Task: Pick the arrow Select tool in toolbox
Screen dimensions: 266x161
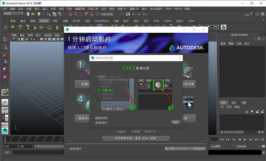Action: click(5, 39)
